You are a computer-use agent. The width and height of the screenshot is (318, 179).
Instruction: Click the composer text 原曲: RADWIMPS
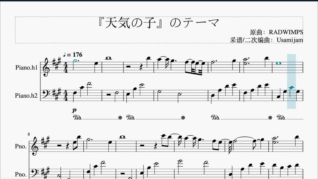[x=276, y=32]
